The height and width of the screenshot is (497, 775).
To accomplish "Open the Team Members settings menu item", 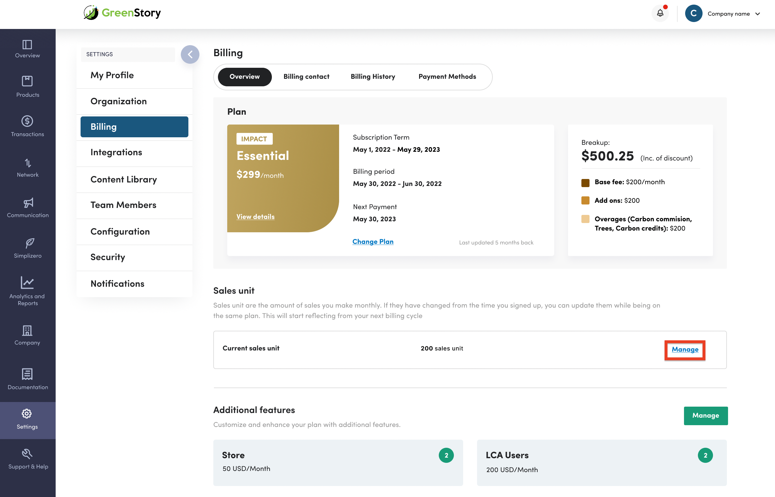I will (x=123, y=205).
